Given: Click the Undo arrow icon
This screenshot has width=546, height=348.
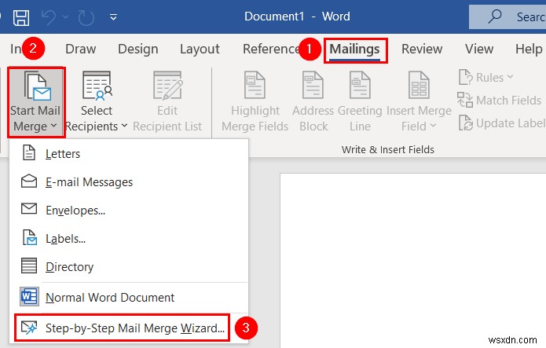Looking at the screenshot, I should 48,17.
